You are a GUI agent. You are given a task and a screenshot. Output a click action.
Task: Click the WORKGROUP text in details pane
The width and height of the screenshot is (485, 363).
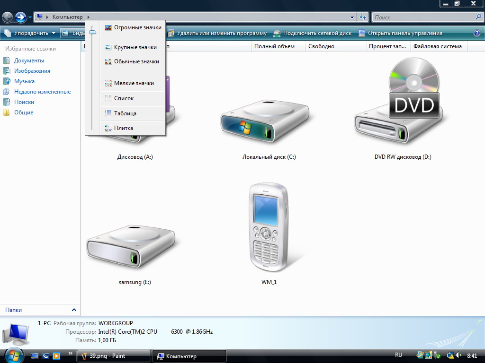116,323
